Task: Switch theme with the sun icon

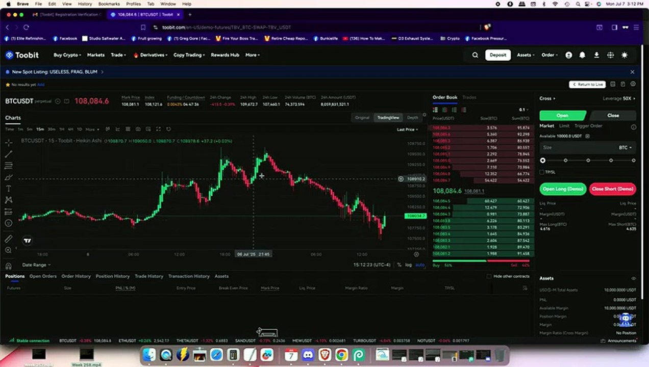Action: pyautogui.click(x=625, y=55)
